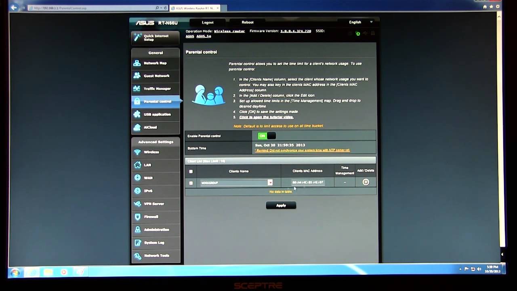This screenshot has height=291, width=517.
Task: Click the Logout tab
Action: [x=208, y=22]
